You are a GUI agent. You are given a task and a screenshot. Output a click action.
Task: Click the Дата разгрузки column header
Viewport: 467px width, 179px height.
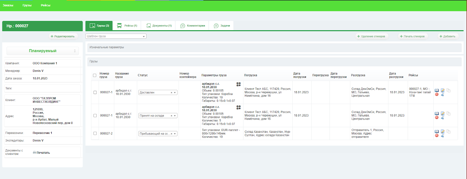click(x=396, y=75)
